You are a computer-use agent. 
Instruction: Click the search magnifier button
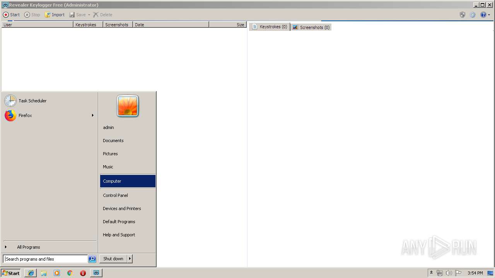[x=92, y=259]
